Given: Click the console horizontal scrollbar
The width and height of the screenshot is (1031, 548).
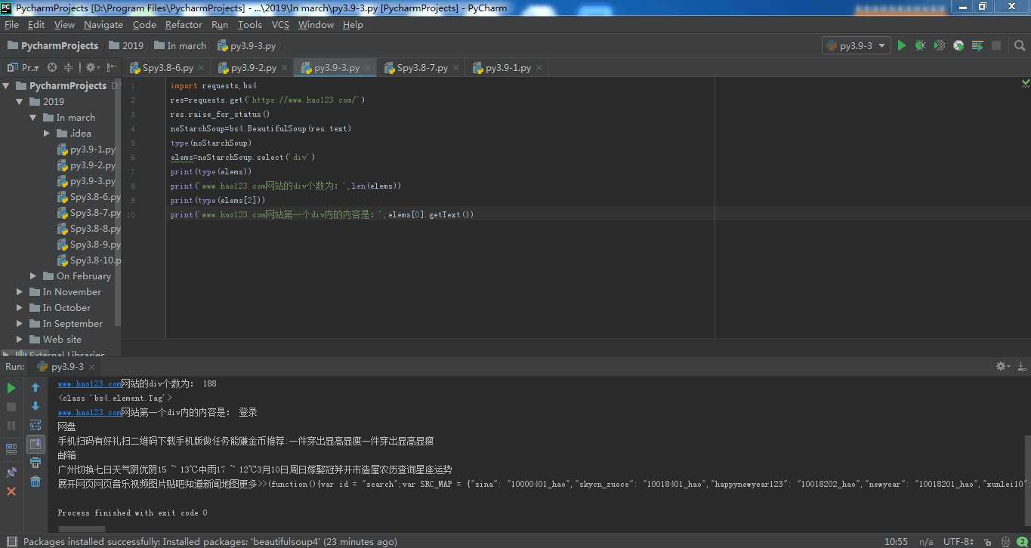Looking at the screenshot, I should (x=82, y=529).
